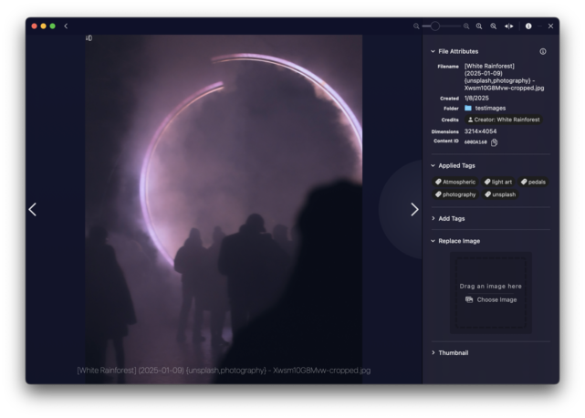
Task: Click the small icon above the image
Action: tap(89, 38)
